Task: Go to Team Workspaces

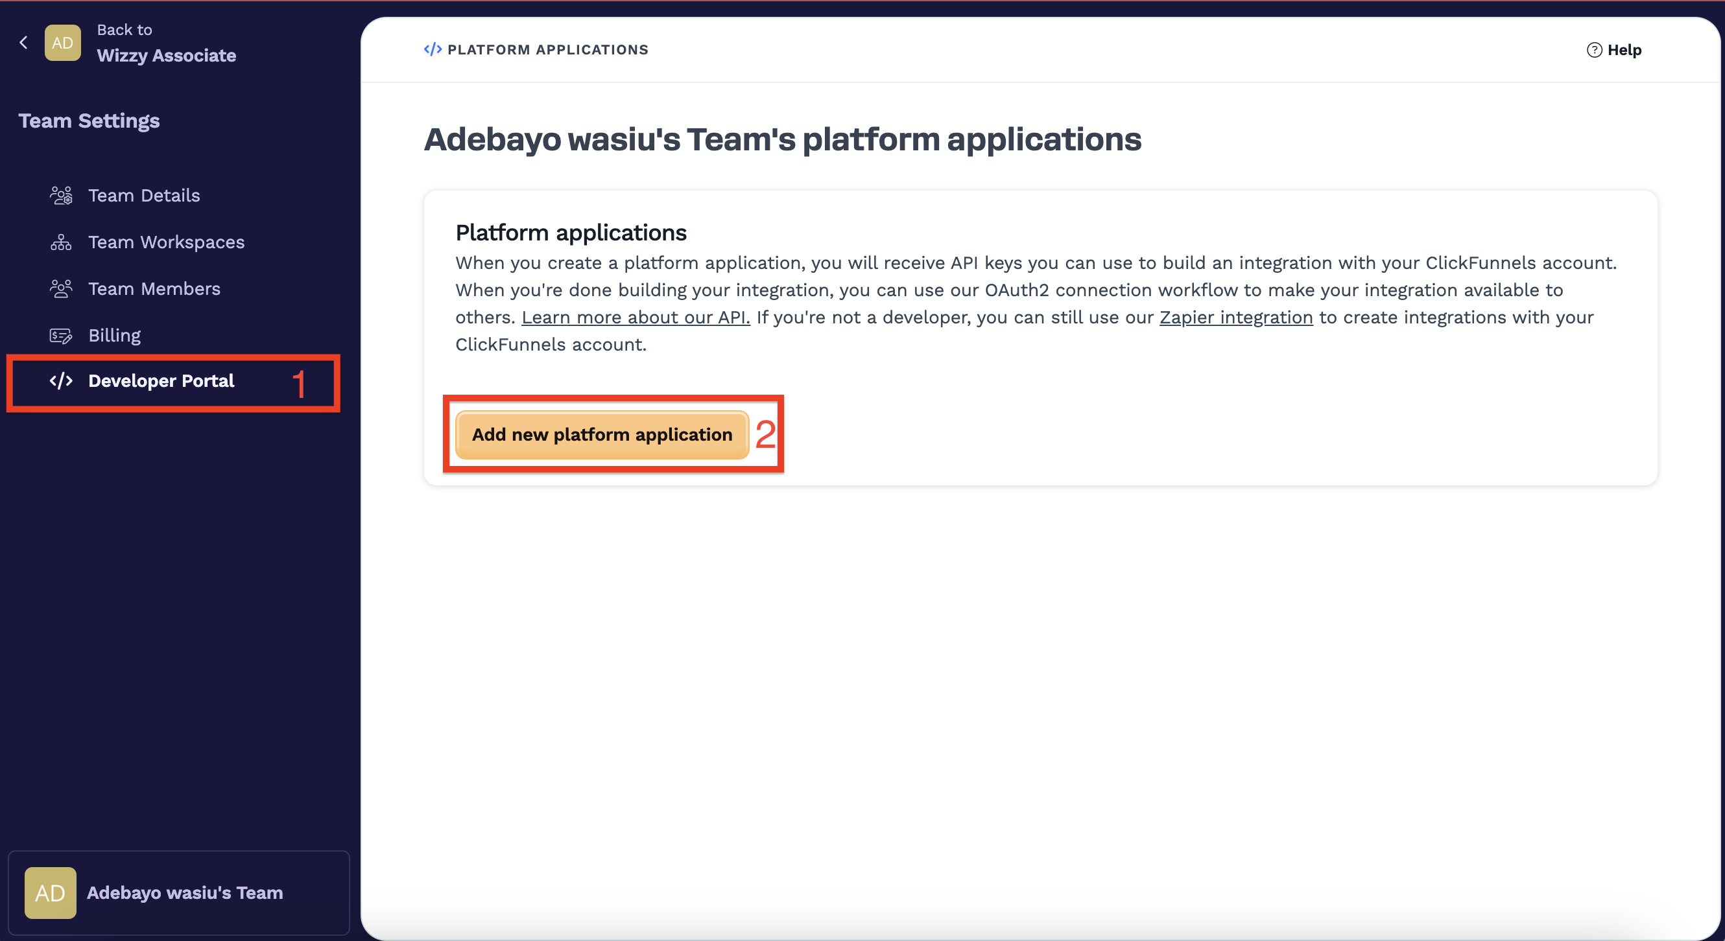Action: coord(166,242)
